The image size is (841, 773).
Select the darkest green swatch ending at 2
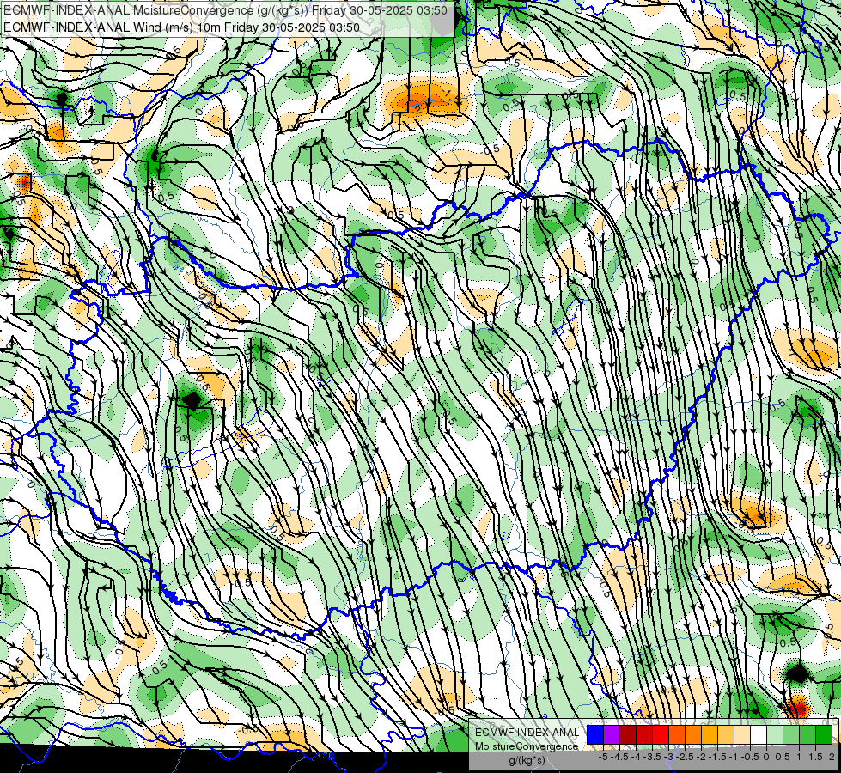824,734
